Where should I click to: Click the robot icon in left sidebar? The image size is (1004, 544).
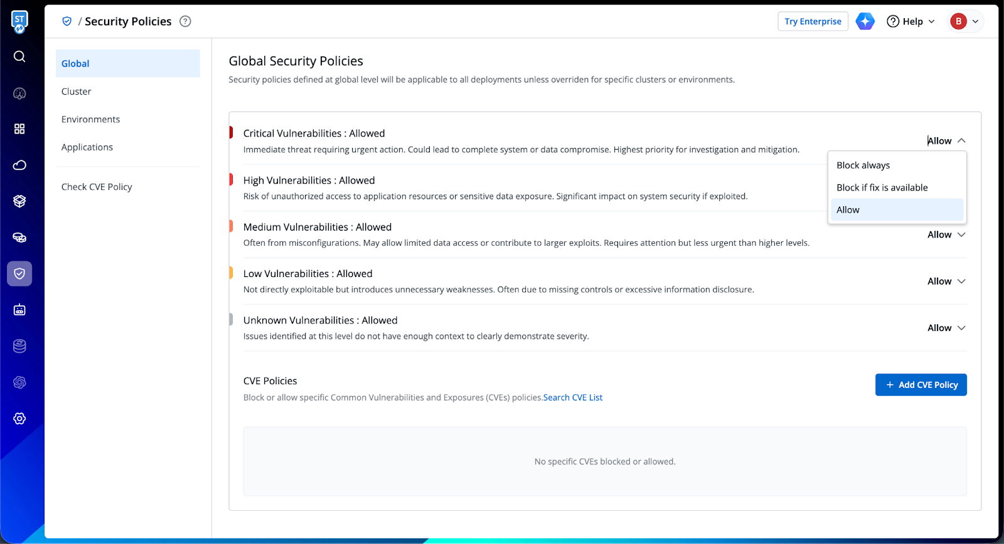(19, 310)
